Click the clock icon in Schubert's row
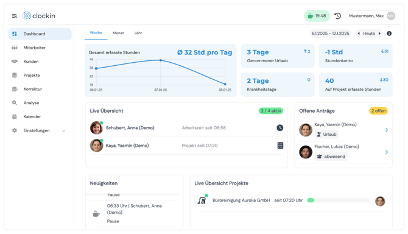408x234 pixels. coord(280,128)
